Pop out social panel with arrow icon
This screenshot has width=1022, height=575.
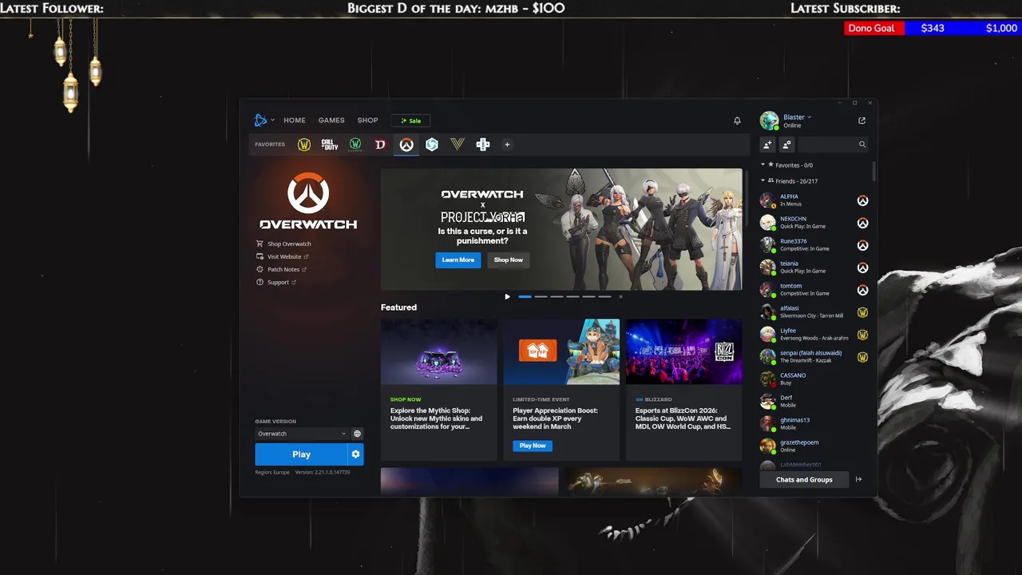coord(862,121)
